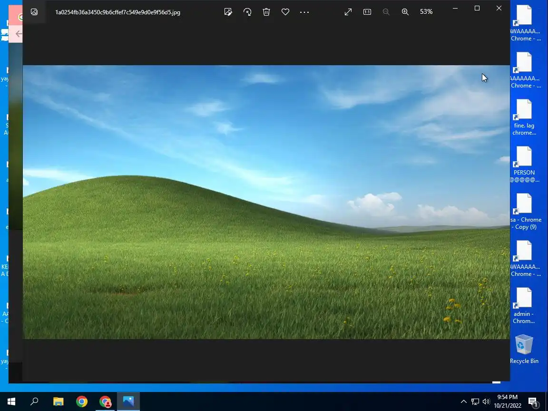This screenshot has height=411, width=548.
Task: Open the Edit image tool in Photos
Action: coord(228,12)
